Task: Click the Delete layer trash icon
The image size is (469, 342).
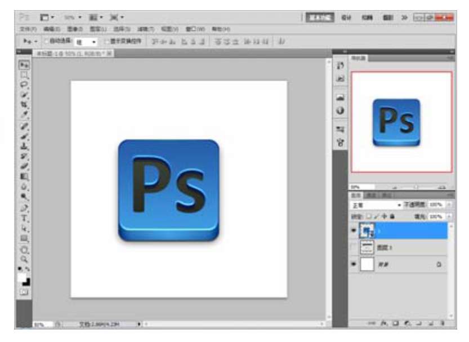Action: click(x=442, y=323)
